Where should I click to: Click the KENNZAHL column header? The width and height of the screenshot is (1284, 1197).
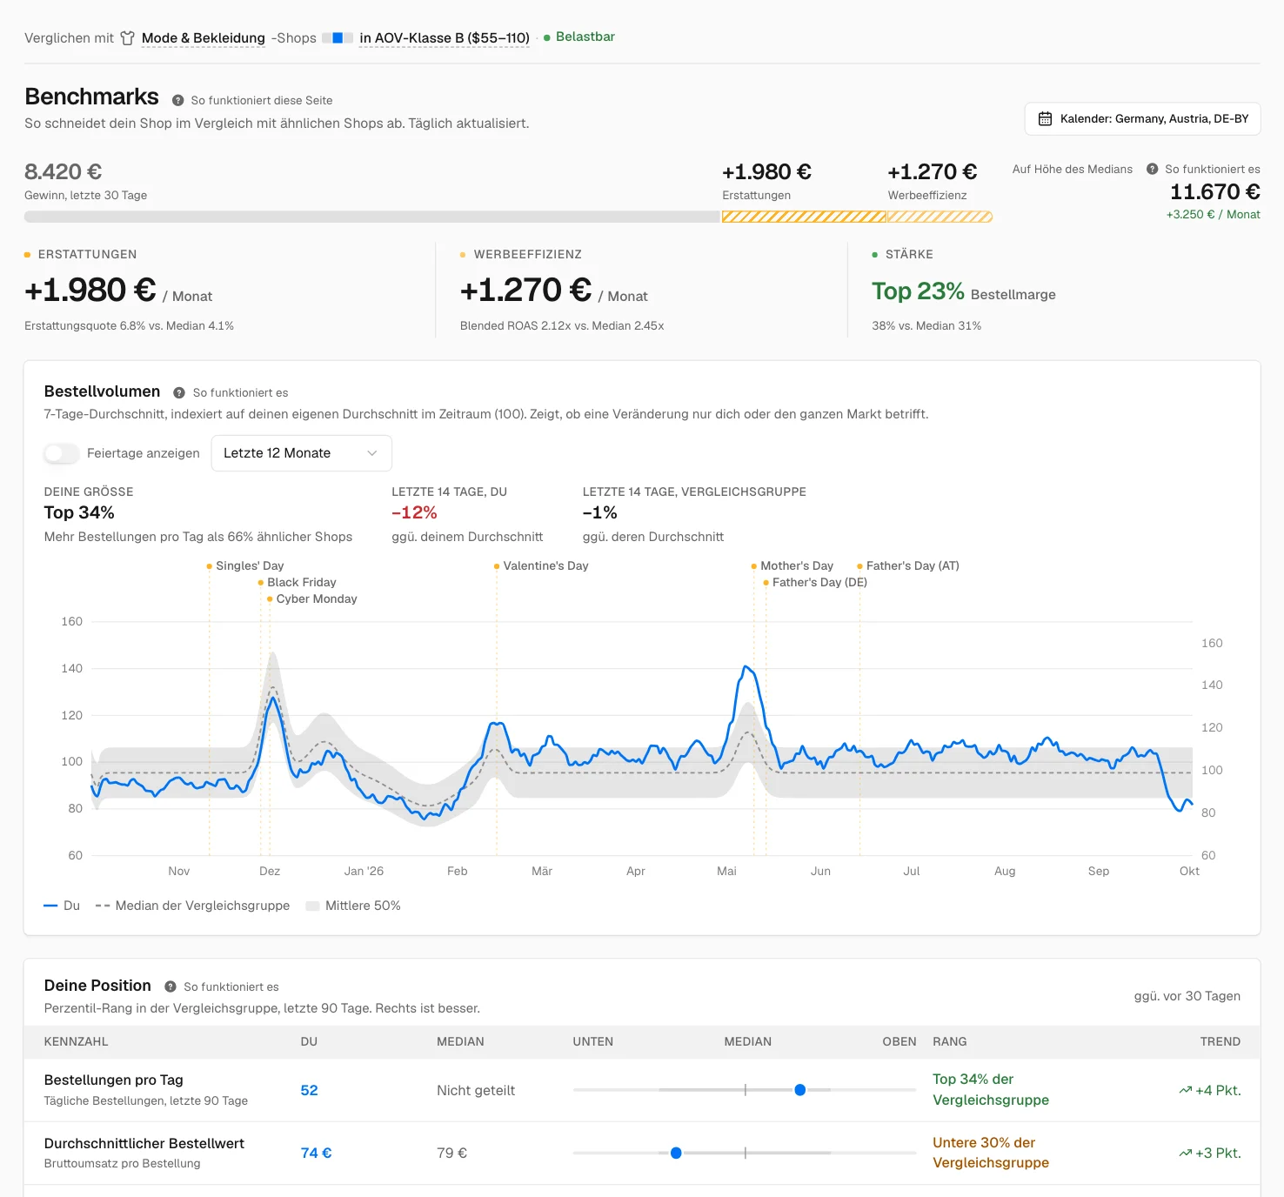(x=77, y=1041)
